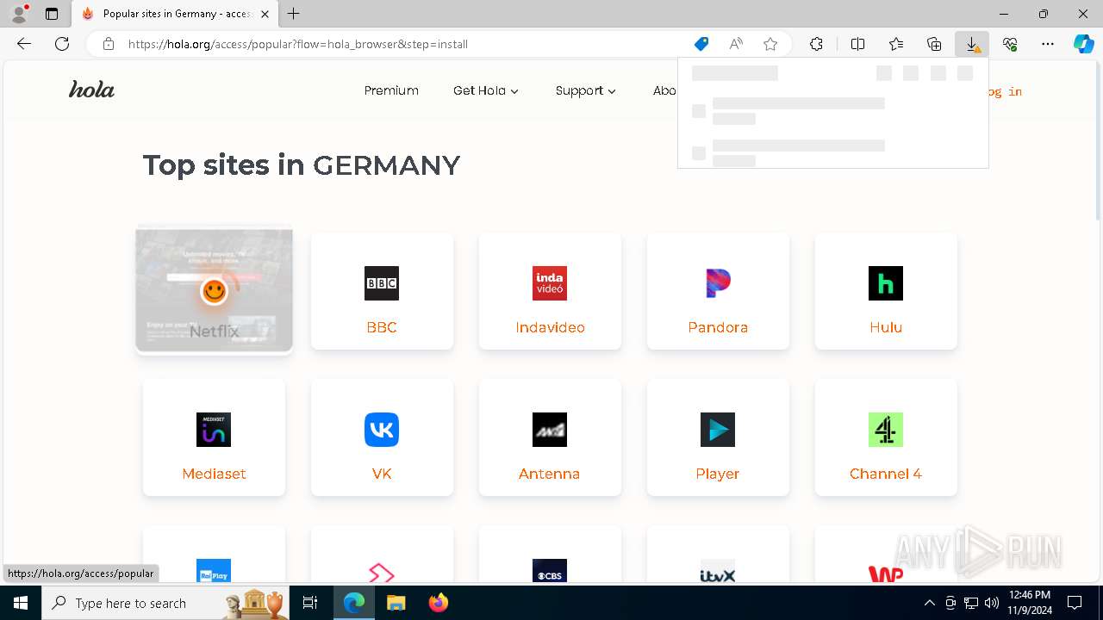Open the Antenna site icon
Screen dimensions: 1103x620
(550, 430)
